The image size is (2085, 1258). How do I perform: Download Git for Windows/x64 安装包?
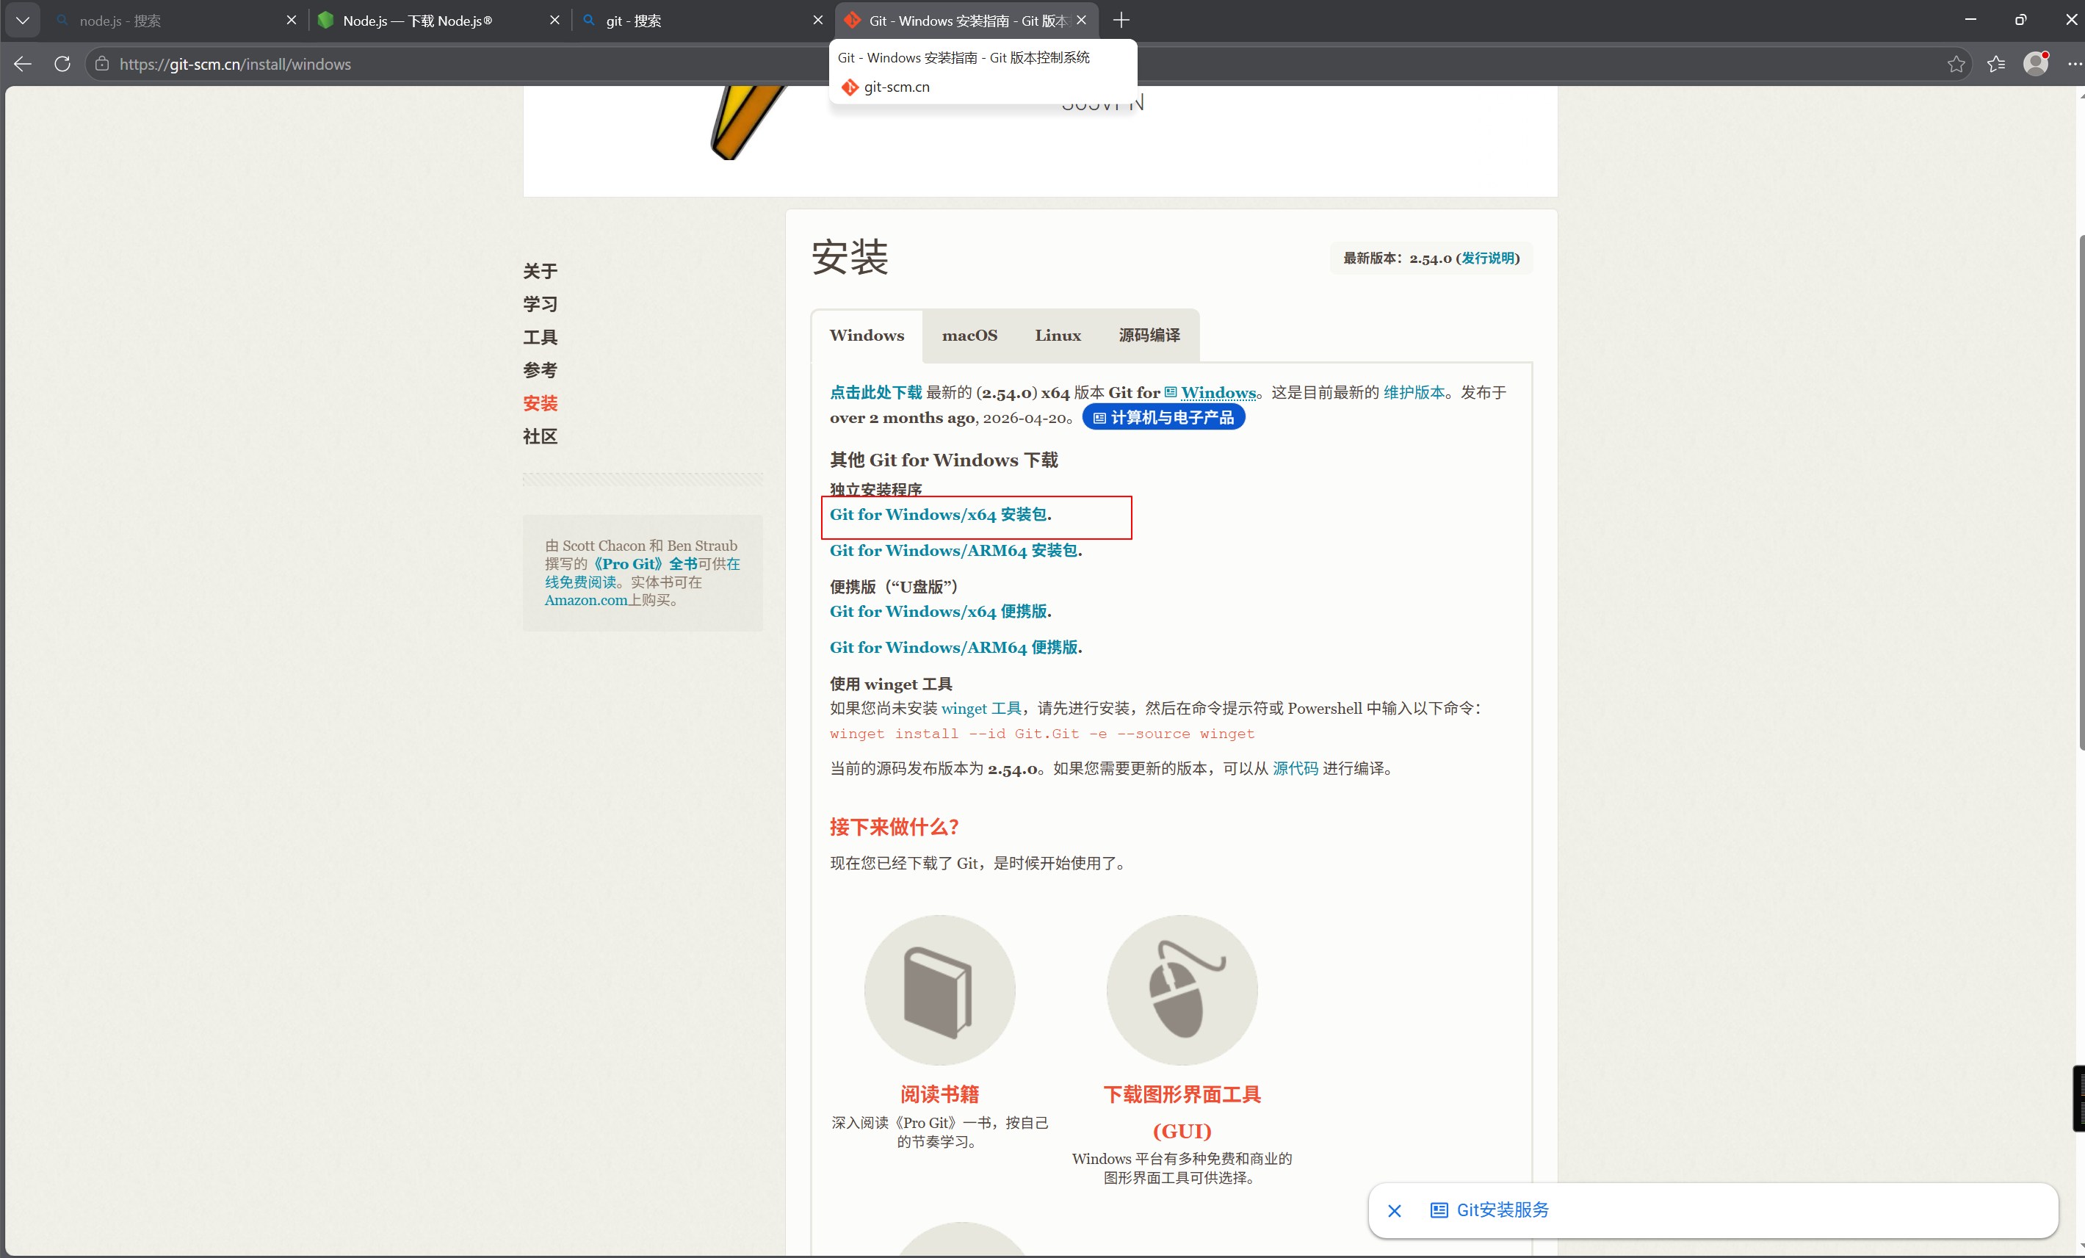pos(940,514)
